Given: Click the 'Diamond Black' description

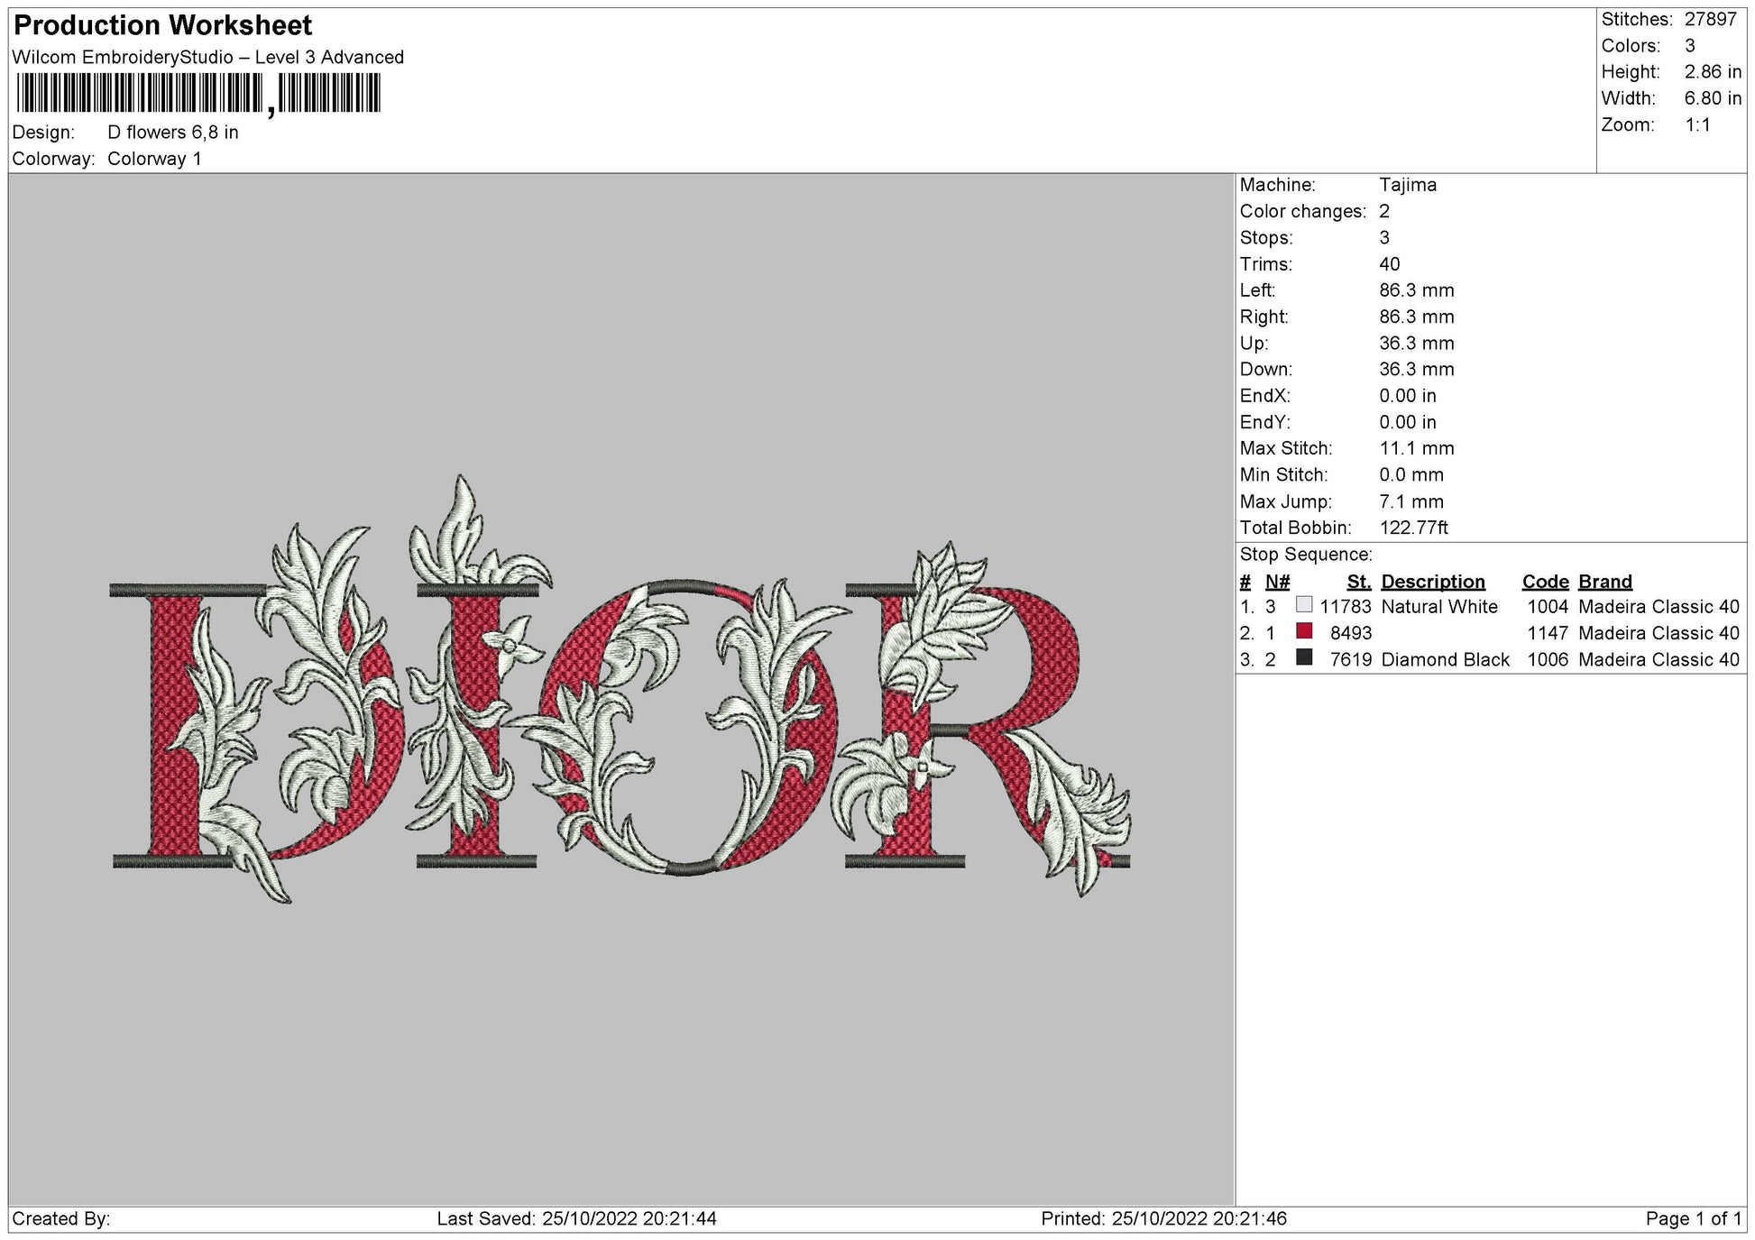Looking at the screenshot, I should pyautogui.click(x=1445, y=659).
